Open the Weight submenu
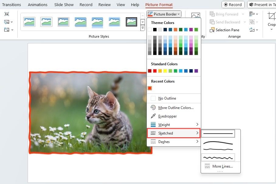Screen dimensions: 276x184 point(174,125)
